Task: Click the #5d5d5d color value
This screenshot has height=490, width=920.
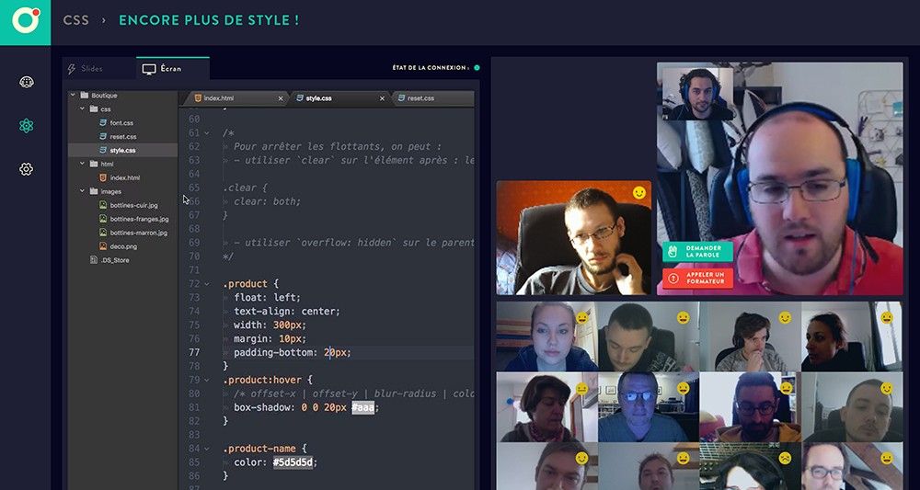Action: pyautogui.click(x=294, y=462)
